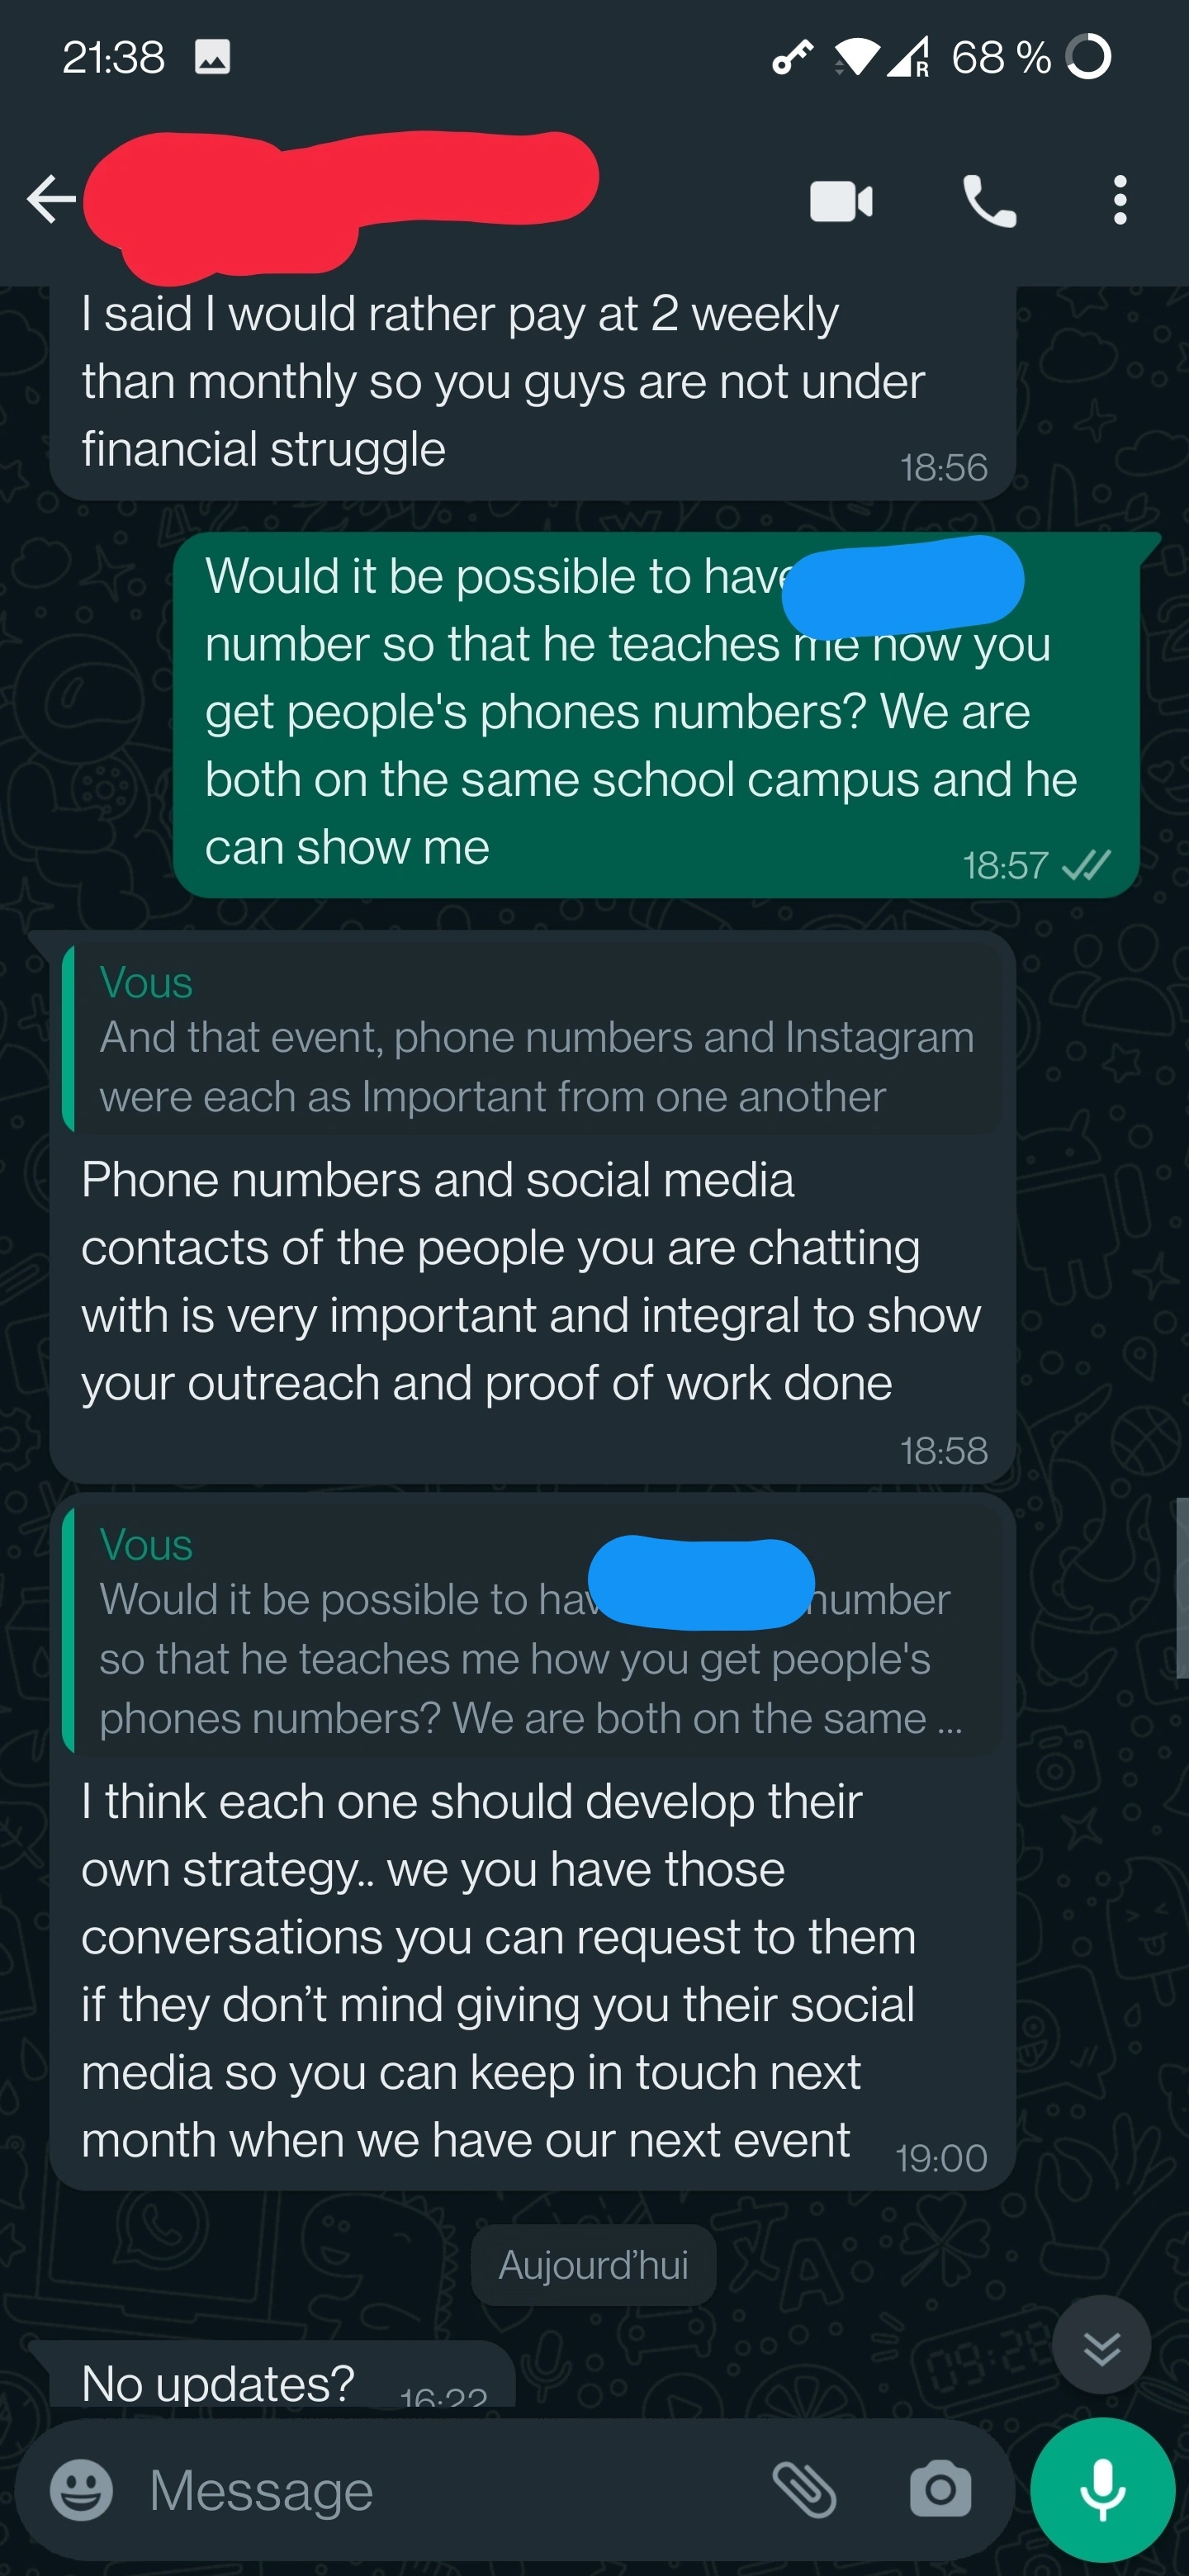Tap the image notification icon in status bar

pyautogui.click(x=212, y=57)
